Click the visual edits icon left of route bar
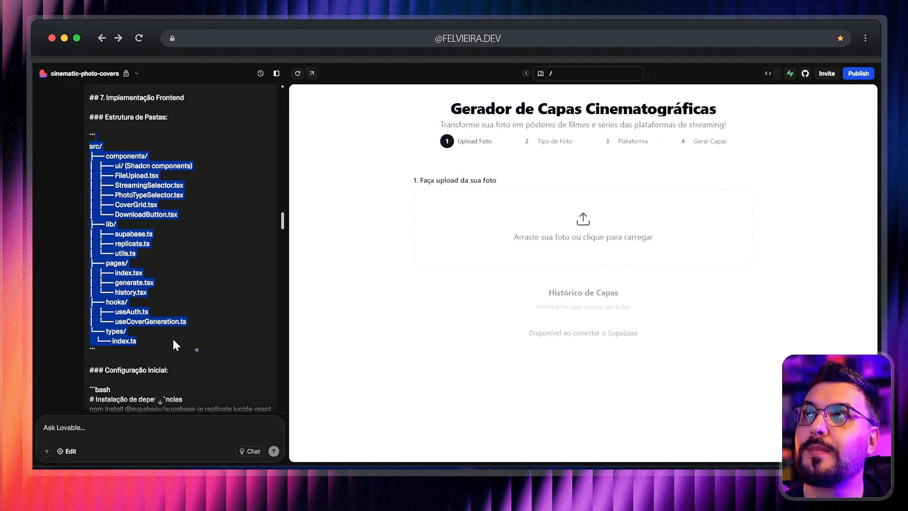This screenshot has width=908, height=511. point(525,73)
